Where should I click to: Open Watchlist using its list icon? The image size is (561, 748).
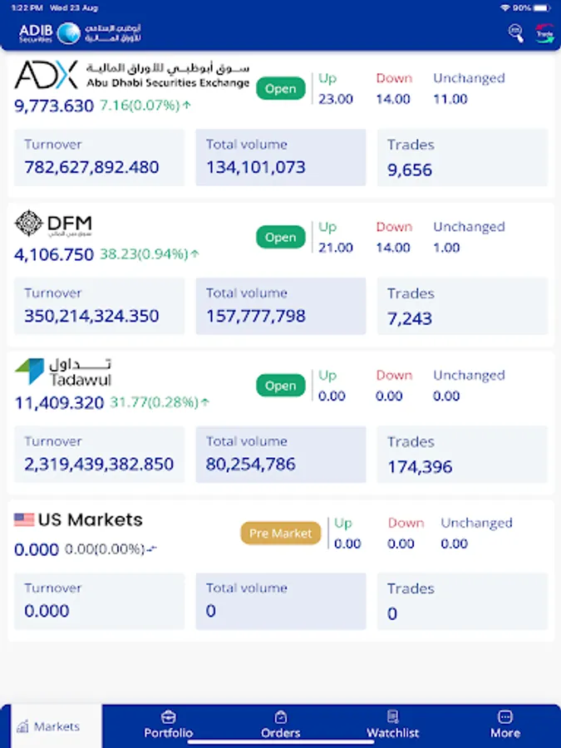pos(392,715)
